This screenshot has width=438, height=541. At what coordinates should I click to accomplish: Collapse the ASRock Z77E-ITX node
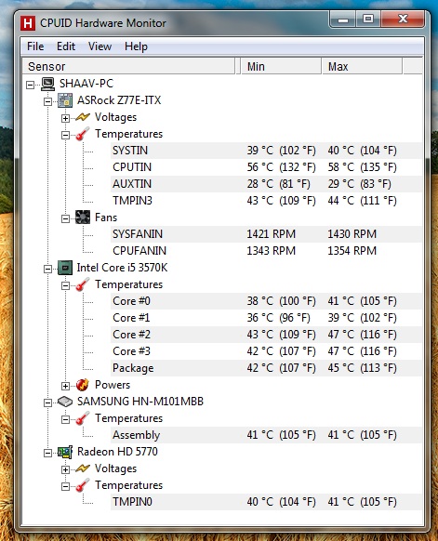click(48, 101)
